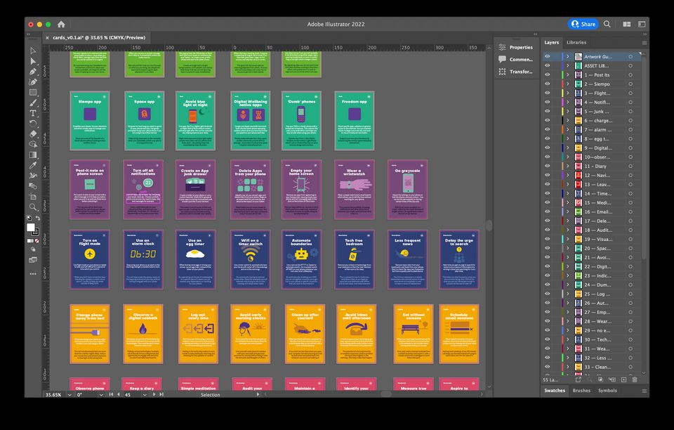
Task: Select the Zoom tool
Action: [x=33, y=207]
